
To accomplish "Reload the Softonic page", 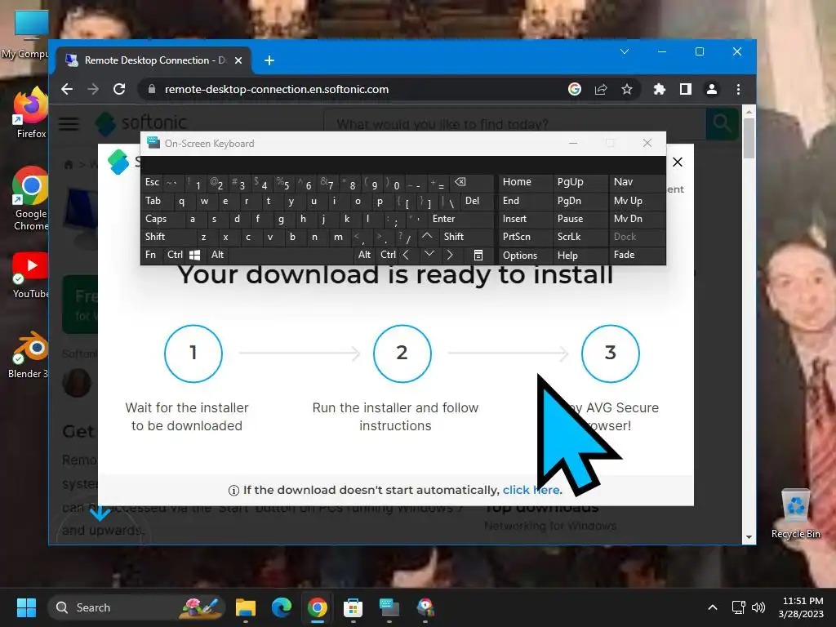I will pyautogui.click(x=119, y=89).
